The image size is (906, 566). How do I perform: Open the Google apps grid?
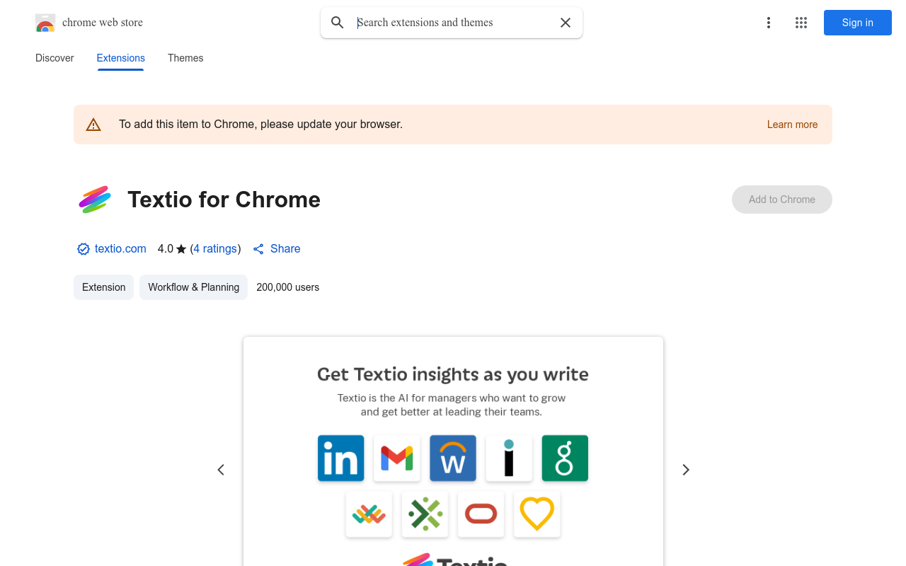[801, 23]
